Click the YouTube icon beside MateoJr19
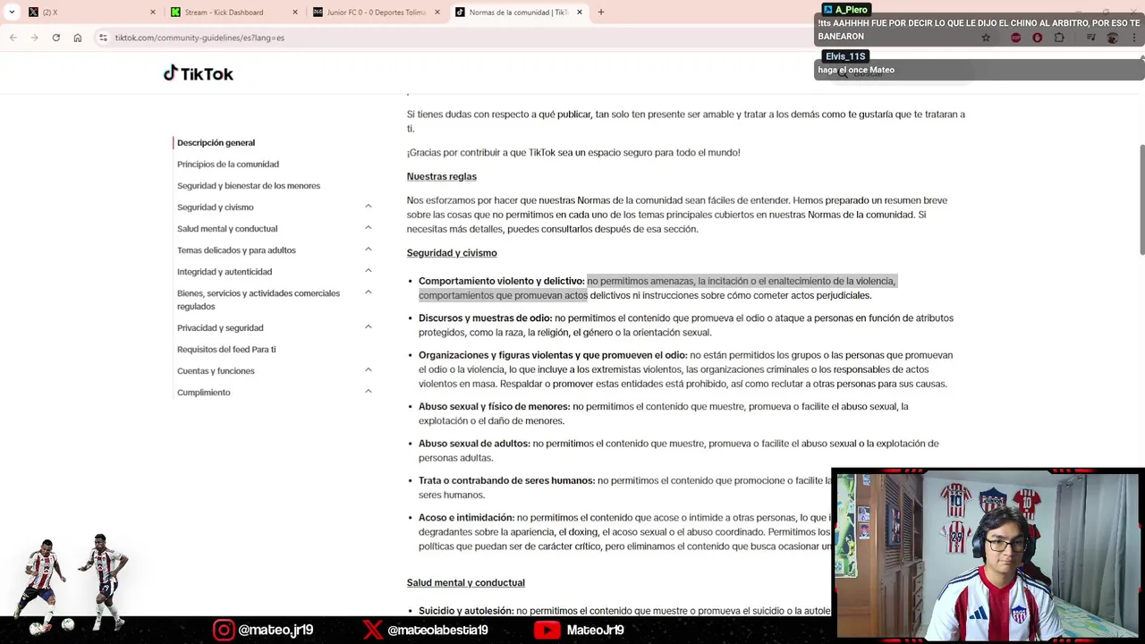This screenshot has height=644, width=1145. point(547,630)
